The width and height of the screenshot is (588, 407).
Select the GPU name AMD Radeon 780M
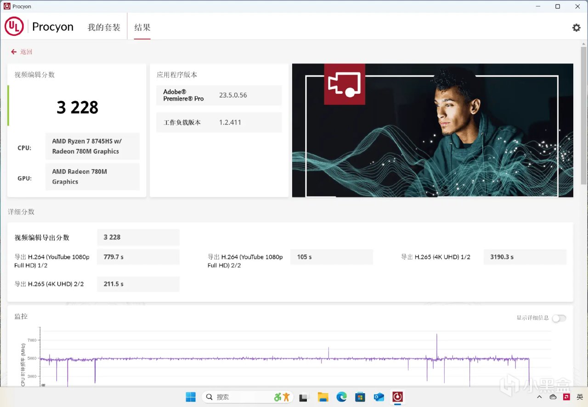pos(92,177)
